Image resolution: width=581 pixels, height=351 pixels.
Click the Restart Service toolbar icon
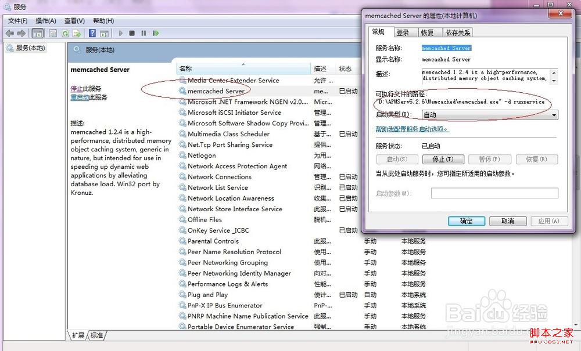pyautogui.click(x=156, y=33)
